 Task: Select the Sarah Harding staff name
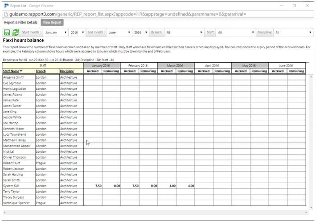[13, 174]
